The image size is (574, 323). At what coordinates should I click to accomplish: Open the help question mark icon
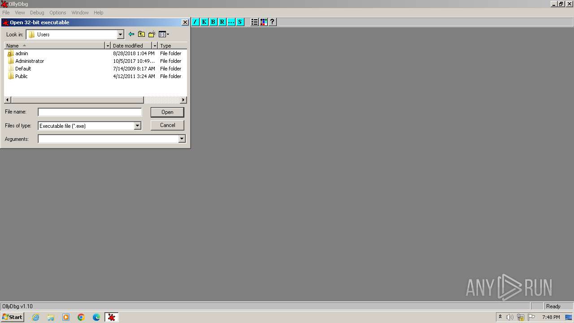pyautogui.click(x=272, y=22)
